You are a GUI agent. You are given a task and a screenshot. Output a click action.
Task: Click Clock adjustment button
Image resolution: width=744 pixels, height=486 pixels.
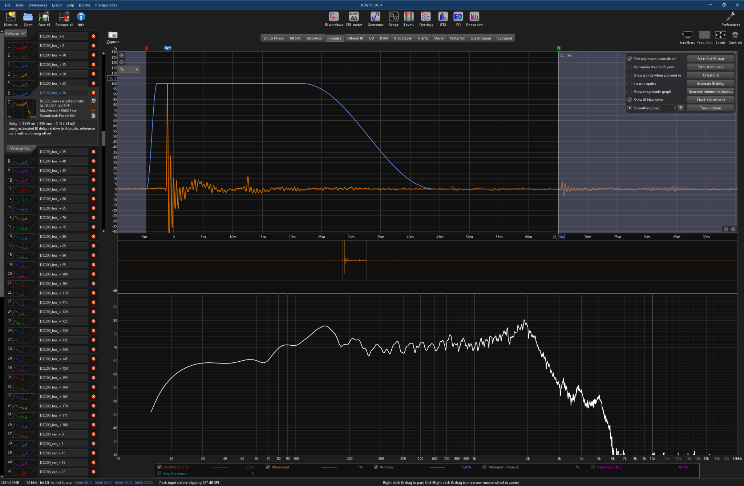(x=711, y=100)
